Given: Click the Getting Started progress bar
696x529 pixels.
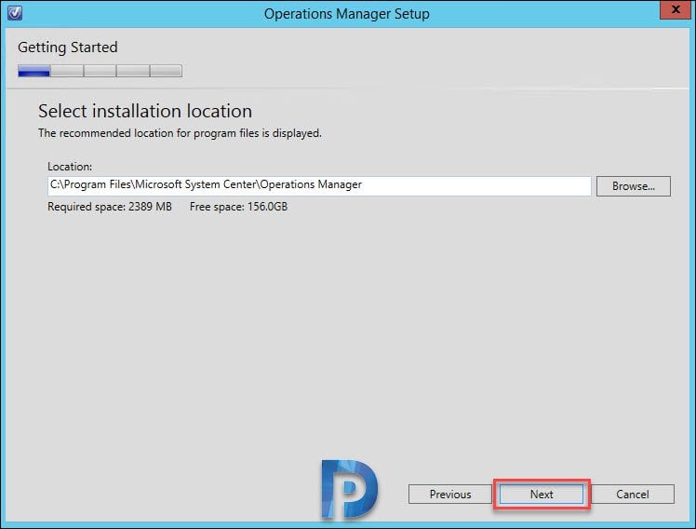Looking at the screenshot, I should click(100, 71).
